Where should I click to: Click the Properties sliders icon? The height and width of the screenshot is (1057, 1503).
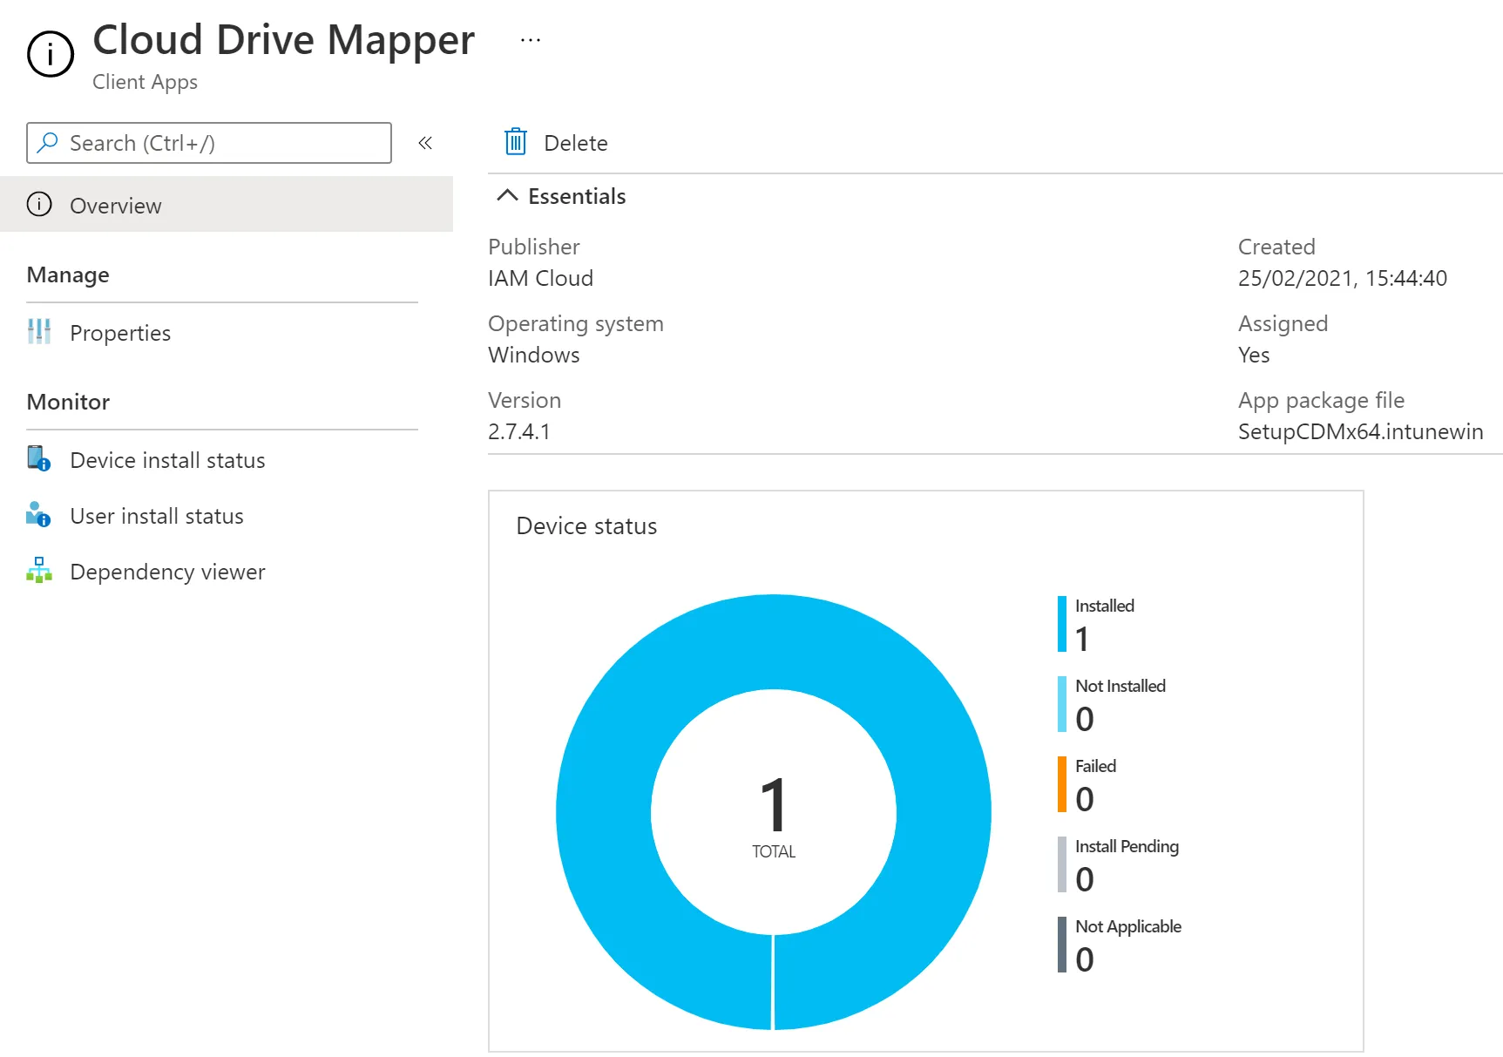tap(39, 331)
